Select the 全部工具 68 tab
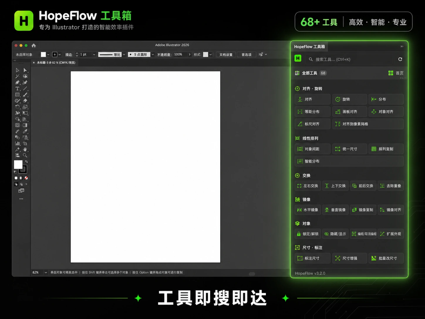 point(311,73)
